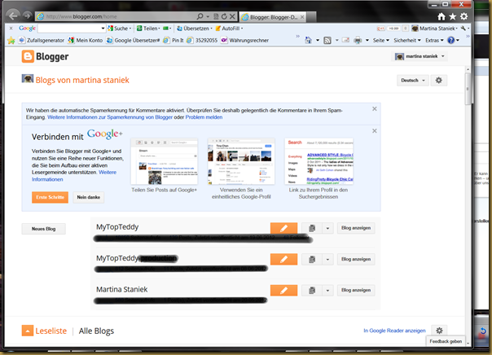The height and width of the screenshot is (355, 492).
Task: Collapse Leseliste with the orange arrow icon
Action: (x=28, y=331)
